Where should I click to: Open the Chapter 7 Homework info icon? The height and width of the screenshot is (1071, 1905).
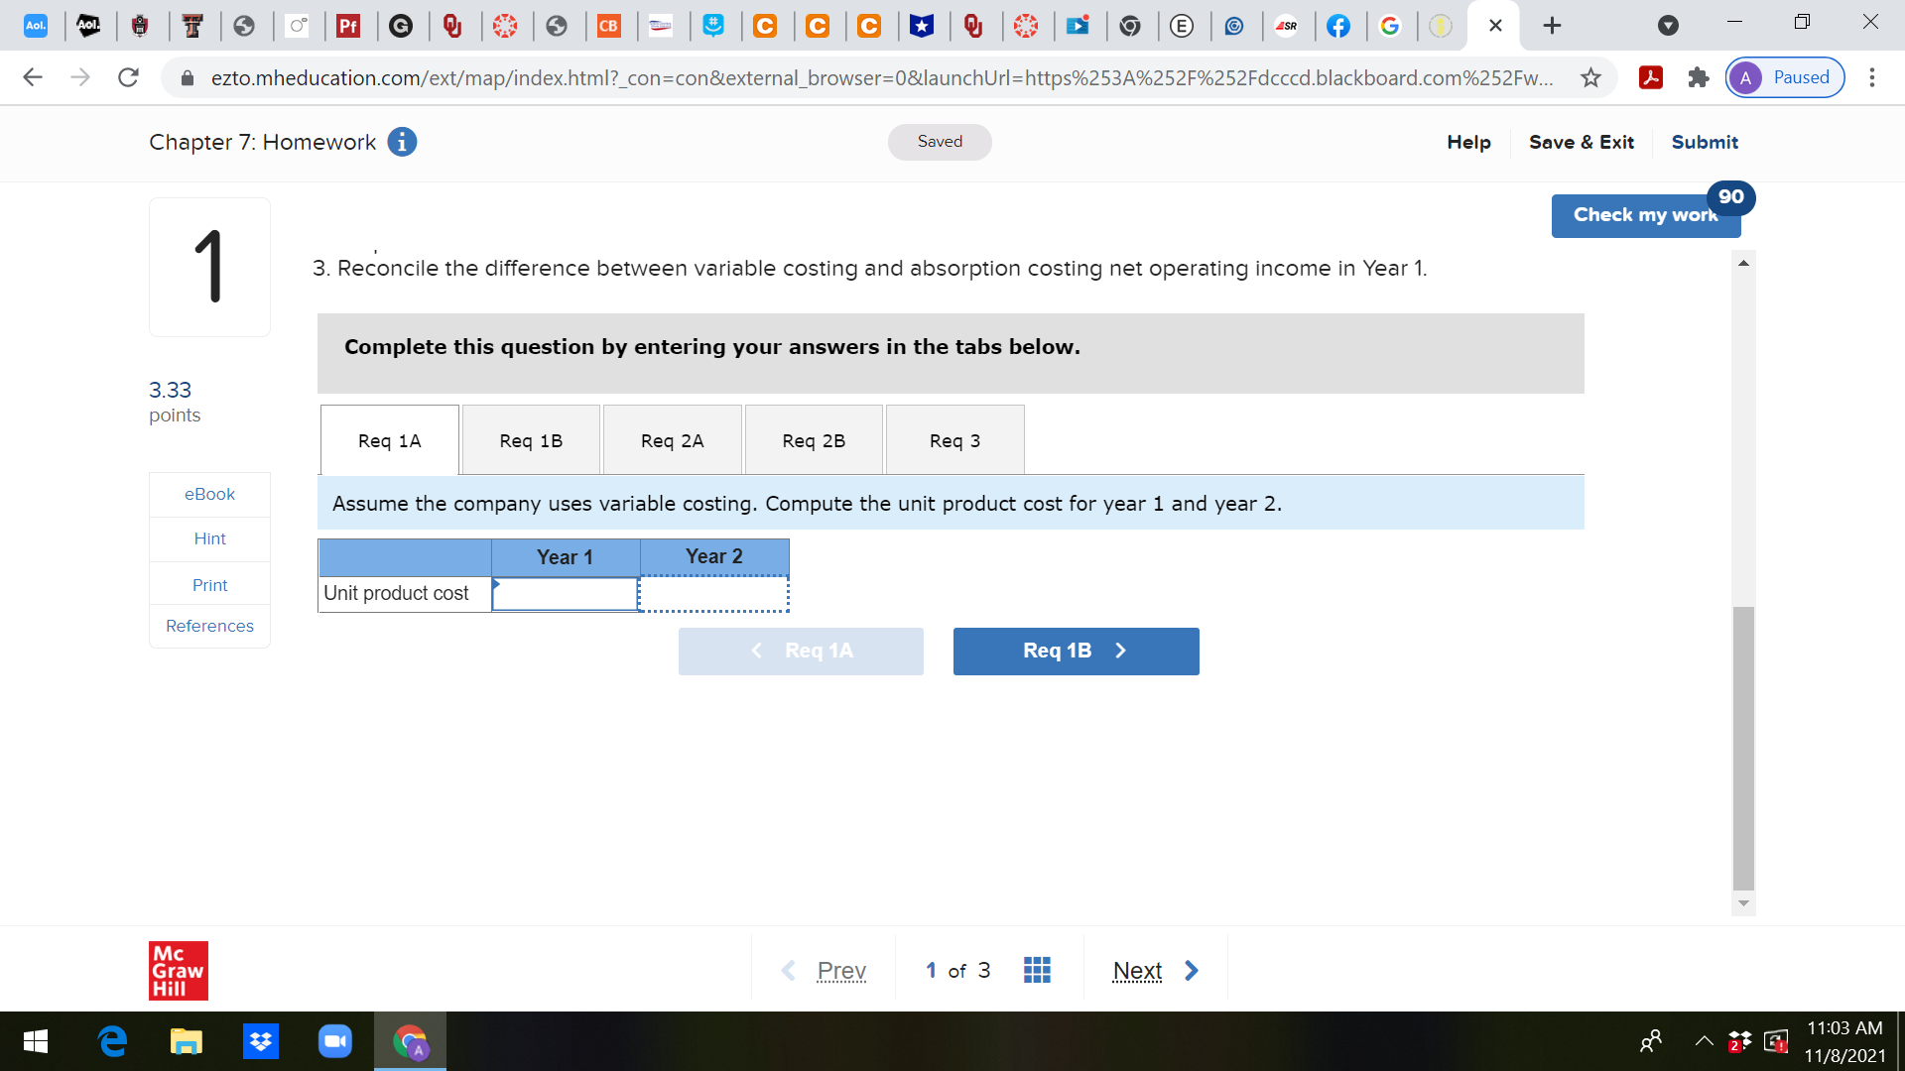click(401, 142)
